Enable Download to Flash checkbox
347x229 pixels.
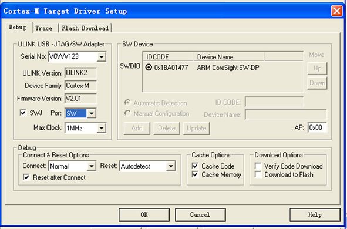[258, 174]
